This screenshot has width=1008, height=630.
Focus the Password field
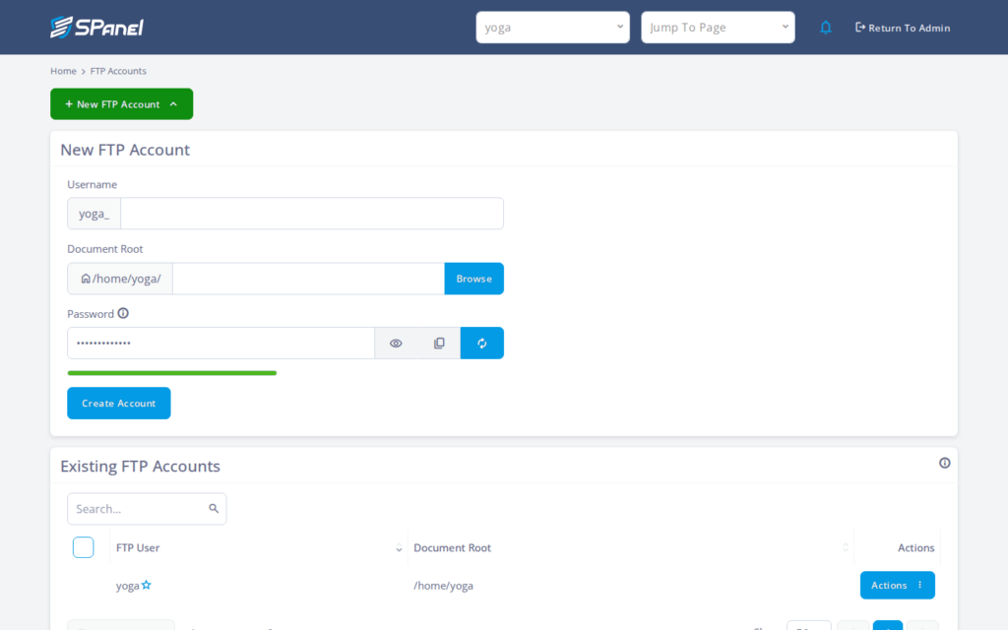[x=221, y=344]
